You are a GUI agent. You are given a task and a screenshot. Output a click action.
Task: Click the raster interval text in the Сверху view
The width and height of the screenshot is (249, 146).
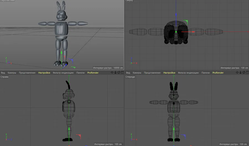234,68
